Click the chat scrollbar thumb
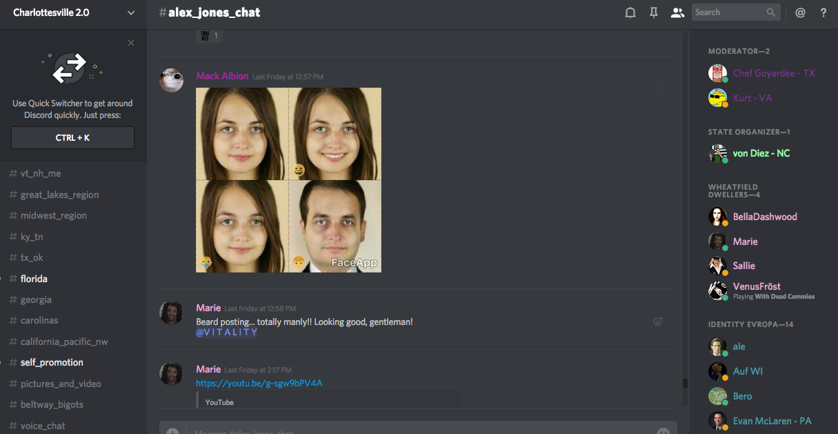Image resolution: width=838 pixels, height=434 pixels. coord(685,384)
